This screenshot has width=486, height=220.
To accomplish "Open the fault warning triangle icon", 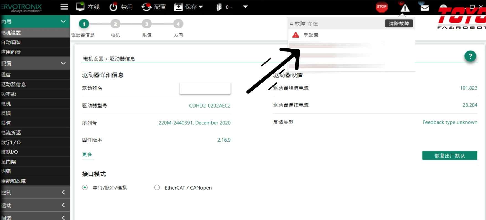I will click(x=405, y=8).
